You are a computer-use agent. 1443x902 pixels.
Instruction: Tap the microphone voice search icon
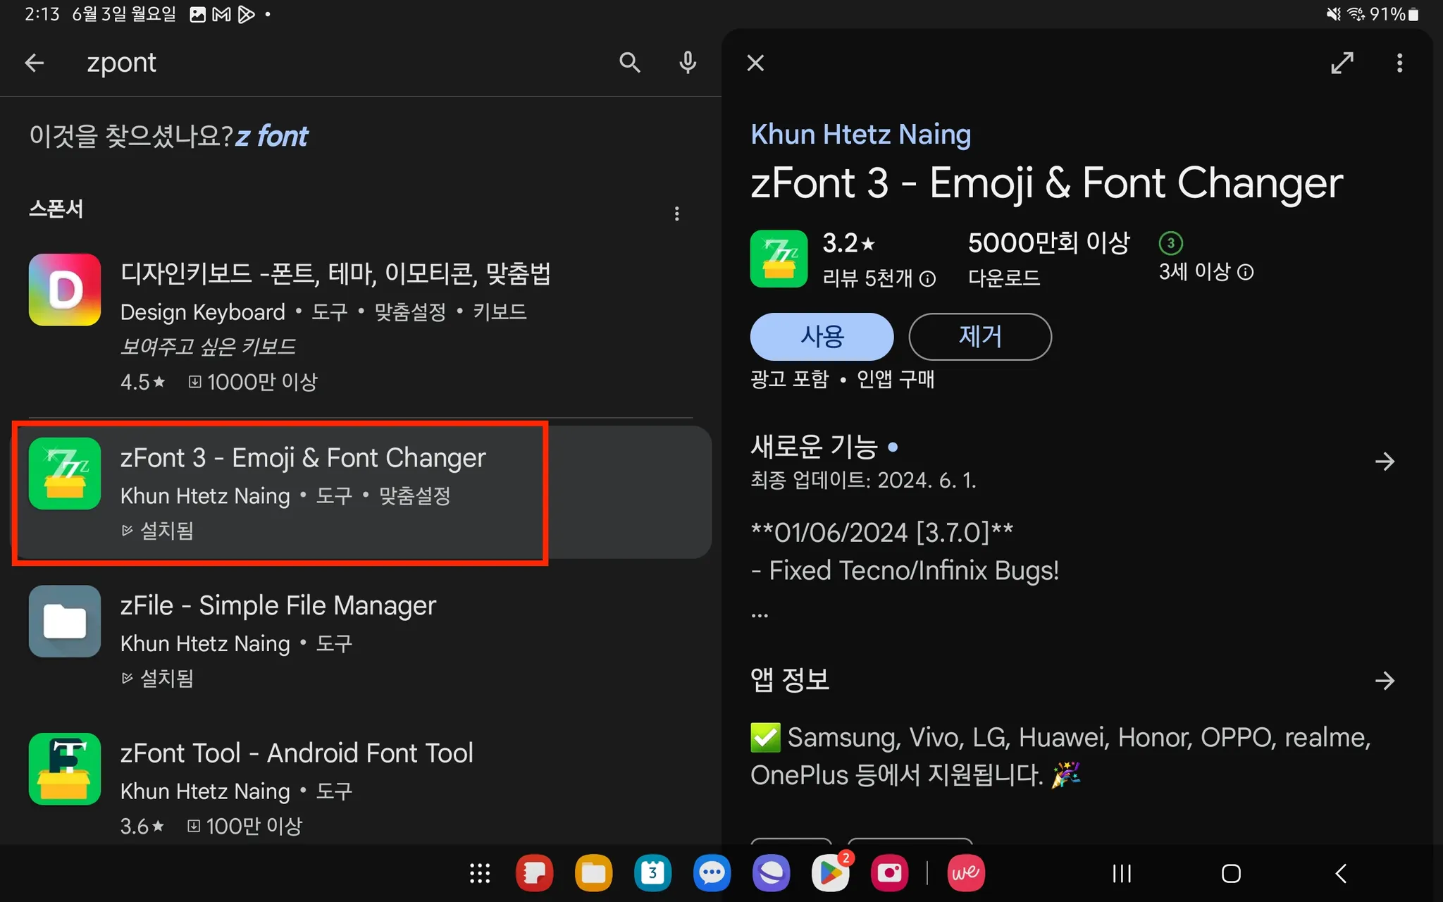click(x=688, y=63)
